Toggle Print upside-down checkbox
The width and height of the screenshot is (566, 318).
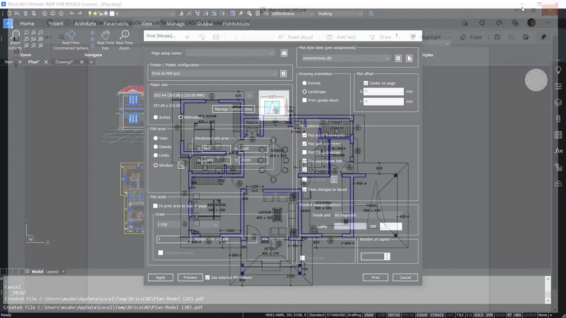click(304, 100)
